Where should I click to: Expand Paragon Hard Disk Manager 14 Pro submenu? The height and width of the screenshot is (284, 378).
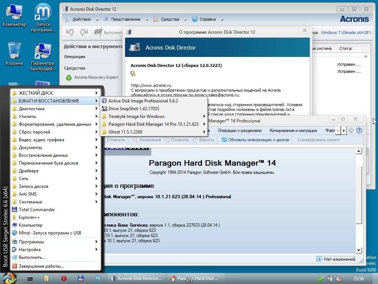coord(154,124)
